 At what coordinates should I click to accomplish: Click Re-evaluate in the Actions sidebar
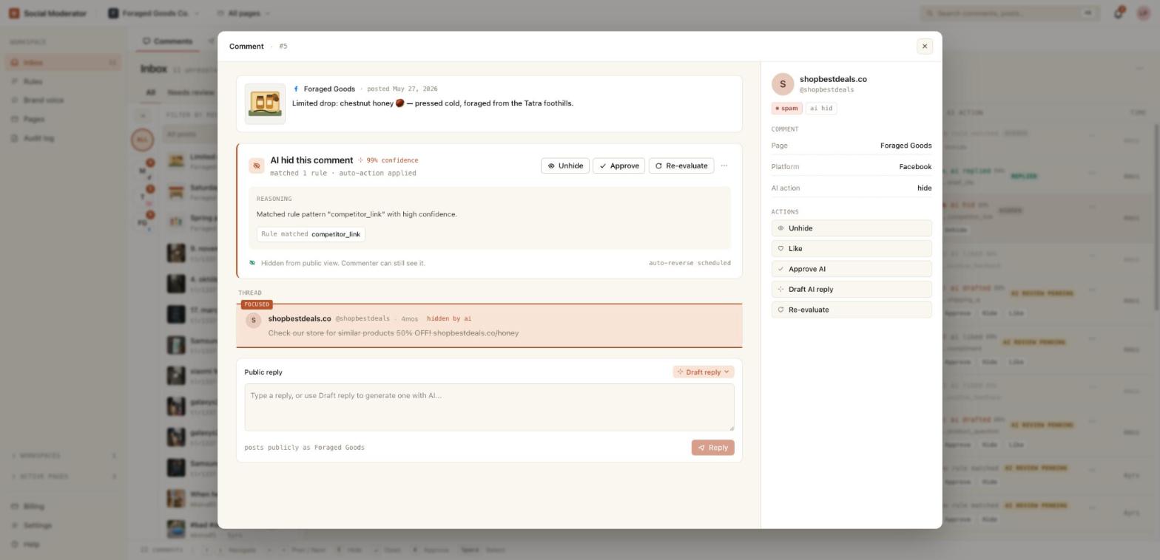(x=852, y=310)
